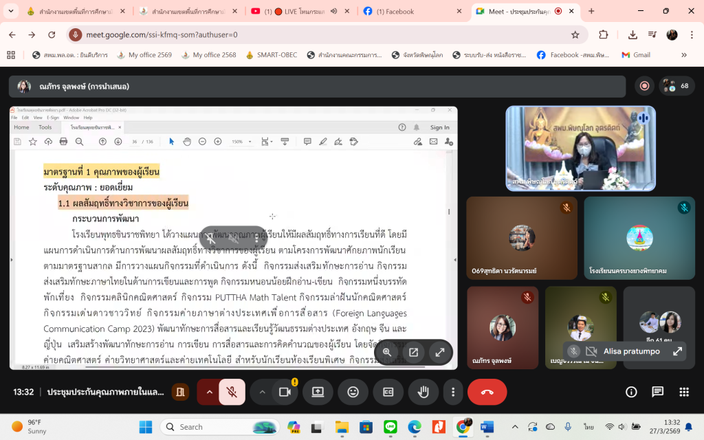Select the tile of โรงเรียนนครบางยางพิทยาคม
This screenshot has height=440, width=704.
[x=639, y=238]
